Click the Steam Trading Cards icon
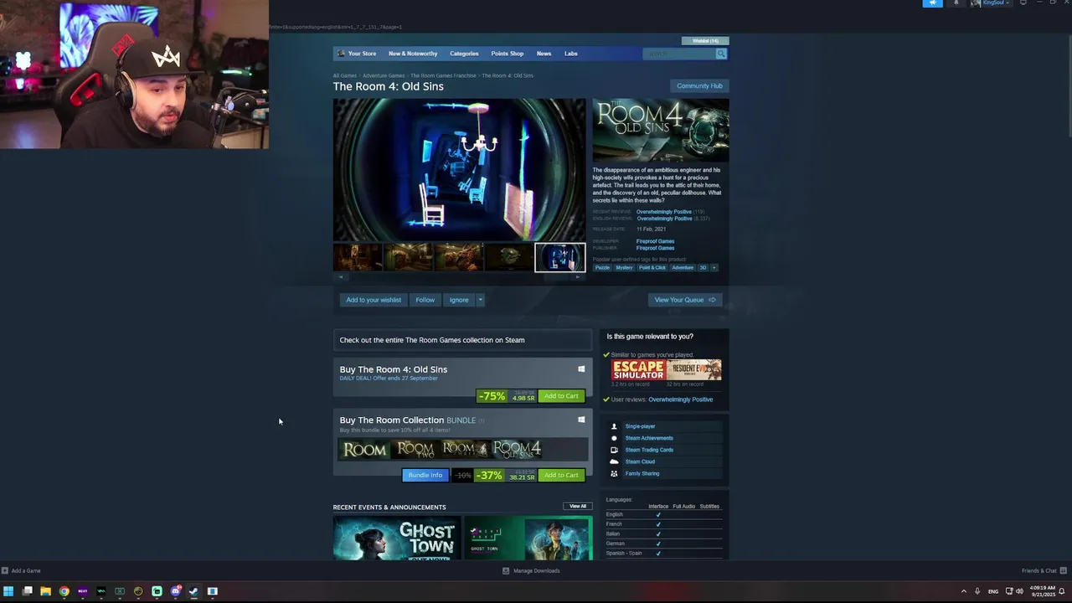 click(614, 450)
